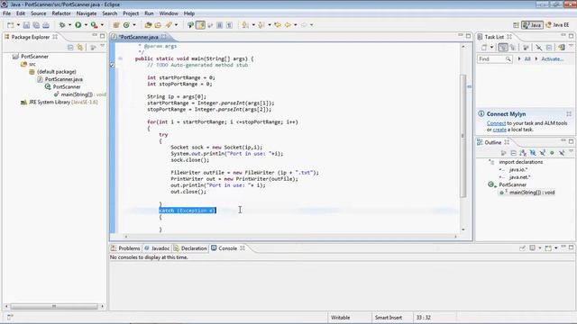Click the Open Perspective icon
The height and width of the screenshot is (324, 577).
pyautogui.click(x=516, y=25)
